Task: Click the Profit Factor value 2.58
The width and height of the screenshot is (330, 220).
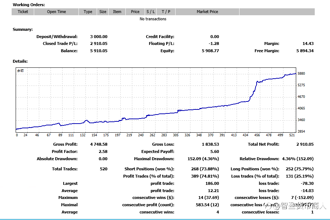Action: tap(103, 151)
